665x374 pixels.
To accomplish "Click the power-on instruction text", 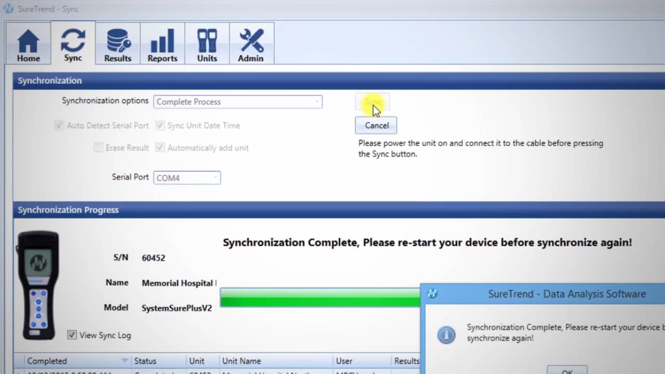I will coord(481,149).
